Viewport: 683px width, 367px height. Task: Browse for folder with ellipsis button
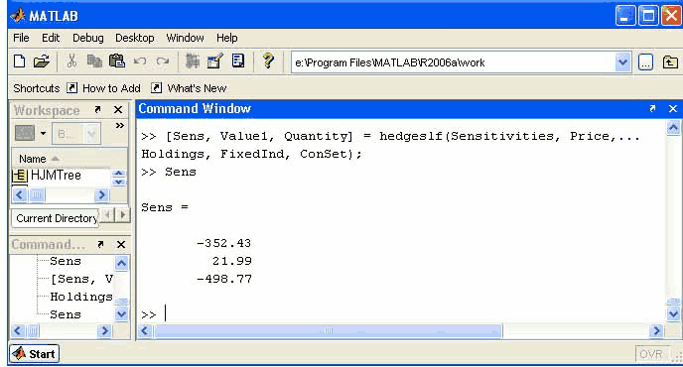645,62
